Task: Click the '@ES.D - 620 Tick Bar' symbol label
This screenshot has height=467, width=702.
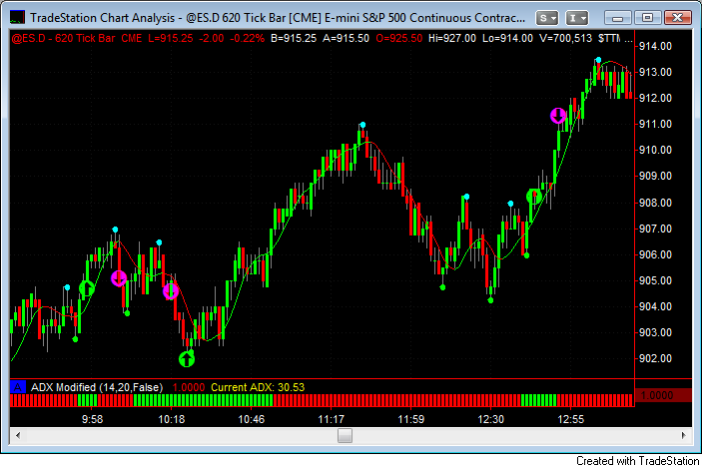Action: [x=64, y=39]
